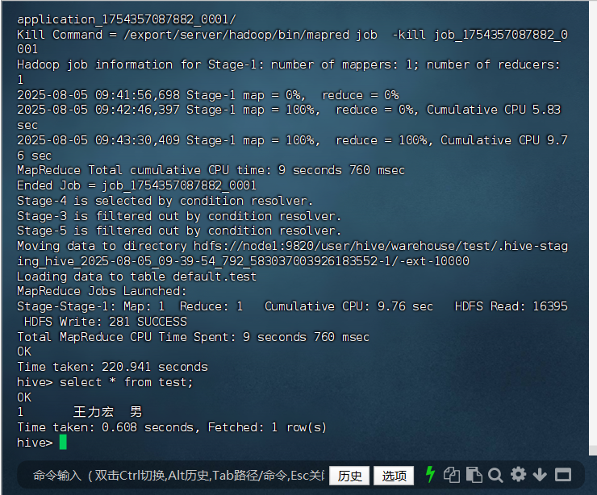Click the green cursor at hive> prompt
Viewport: 597px width, 495px height.
click(x=63, y=443)
